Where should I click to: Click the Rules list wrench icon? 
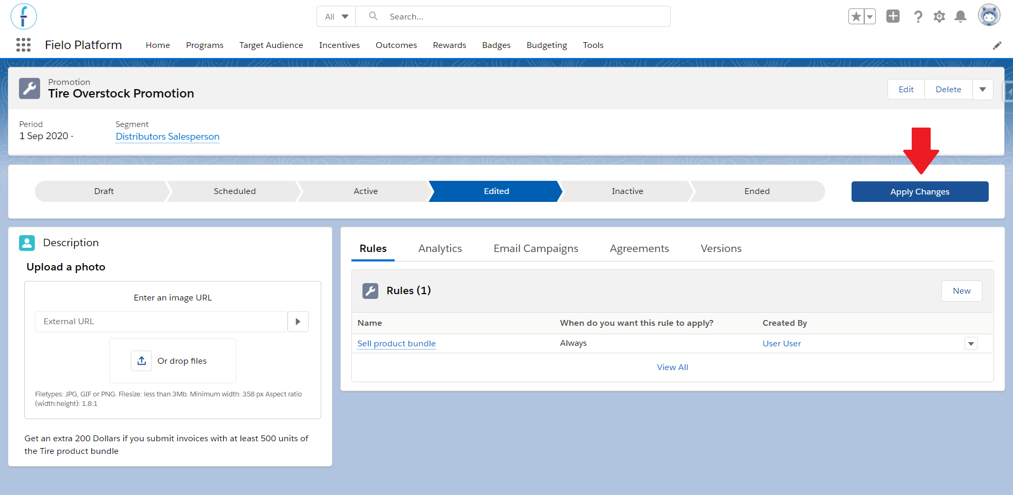pos(370,290)
